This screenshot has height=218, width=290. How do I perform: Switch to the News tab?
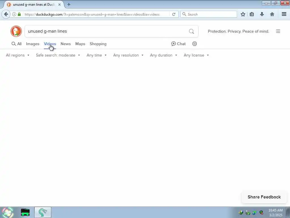tap(66, 44)
